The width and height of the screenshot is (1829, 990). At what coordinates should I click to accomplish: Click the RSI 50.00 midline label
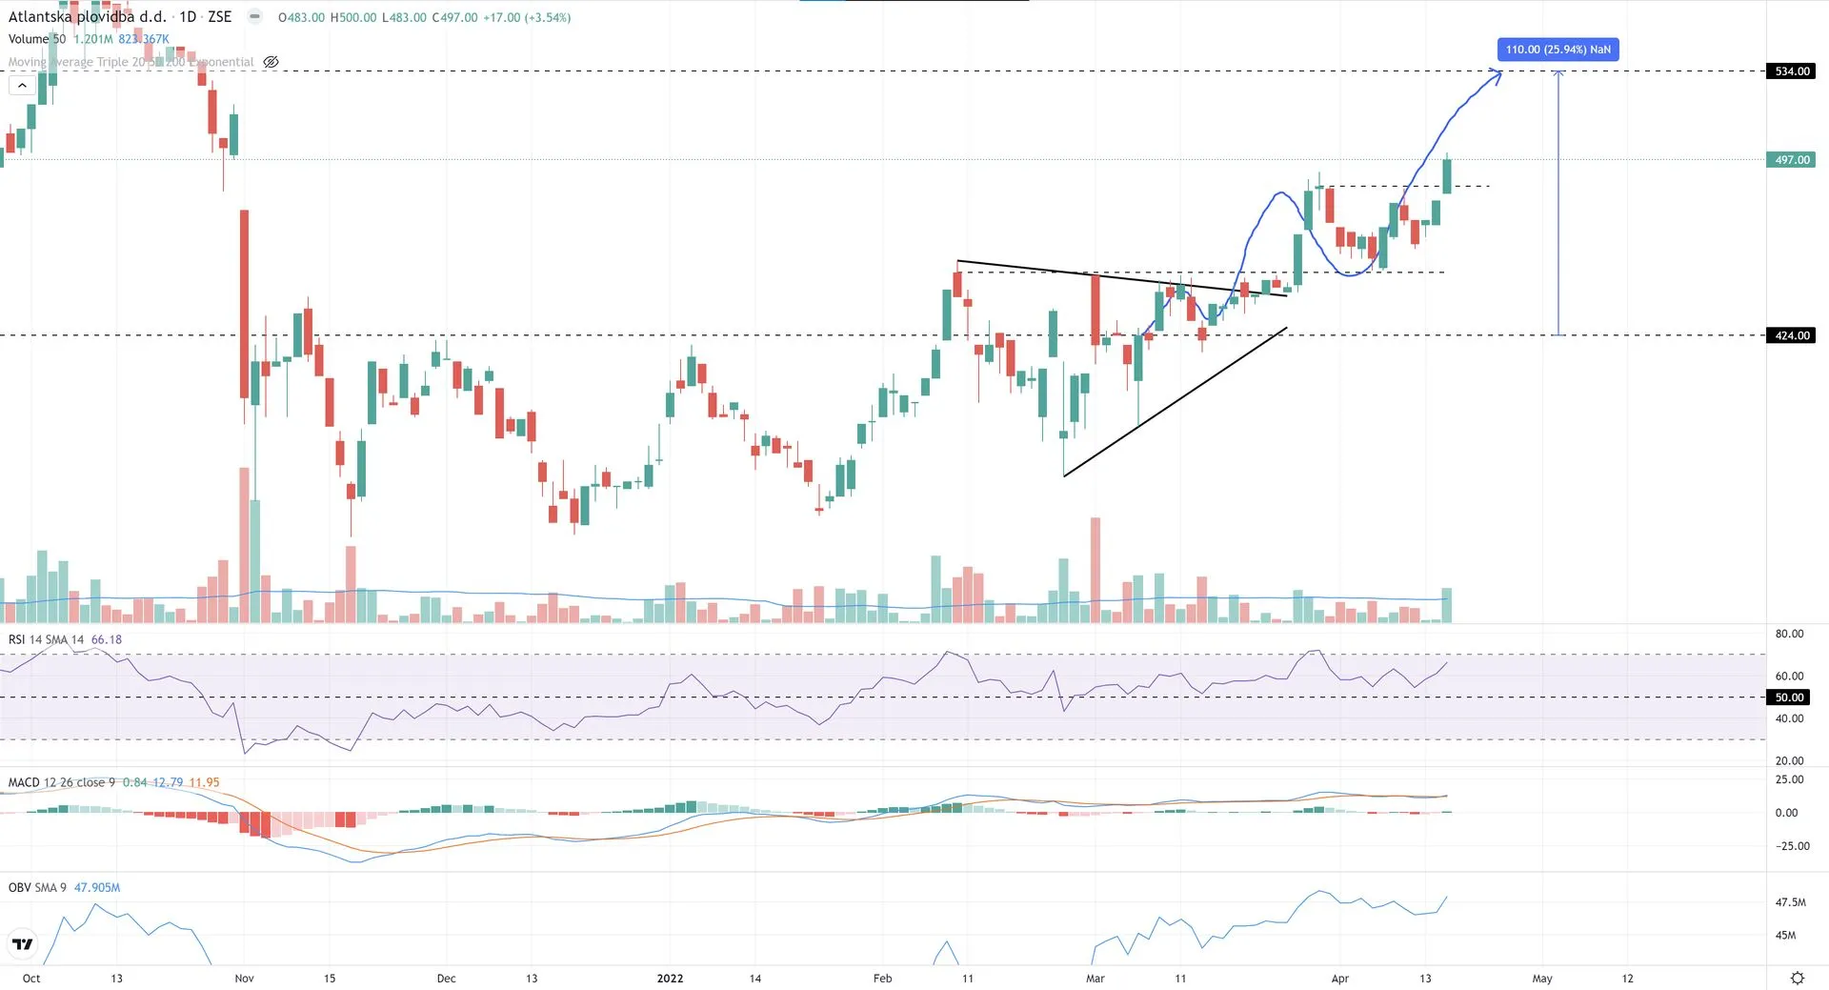(1789, 697)
